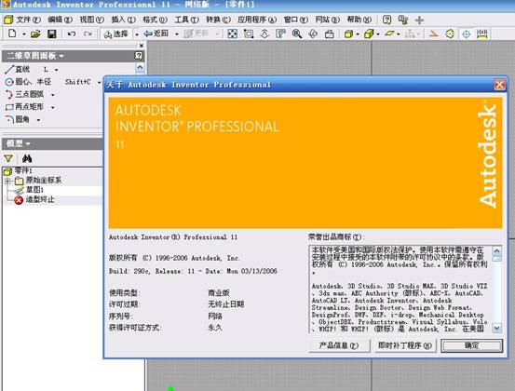Open the shaded display mode dropdown
This screenshot has height=391, width=515.
[x=358, y=34]
